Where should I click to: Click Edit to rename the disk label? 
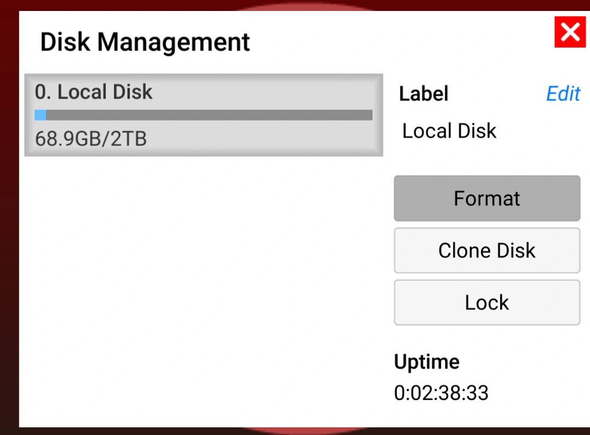coord(563,94)
